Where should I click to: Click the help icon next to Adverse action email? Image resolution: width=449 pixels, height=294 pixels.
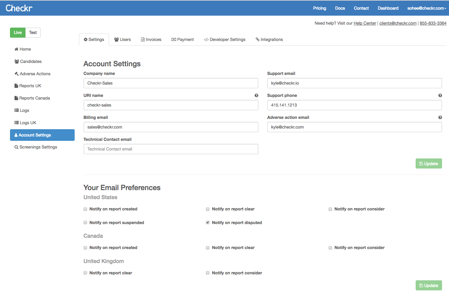coord(440,118)
